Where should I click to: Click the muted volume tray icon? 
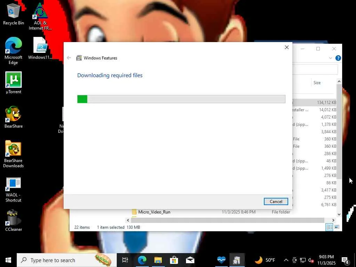click(x=311, y=260)
